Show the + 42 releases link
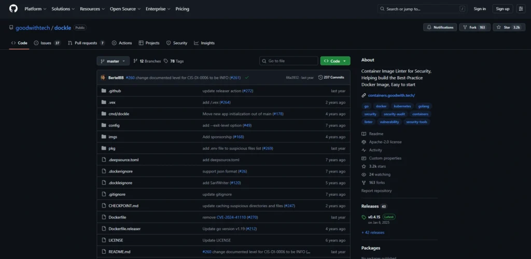 [373, 233]
